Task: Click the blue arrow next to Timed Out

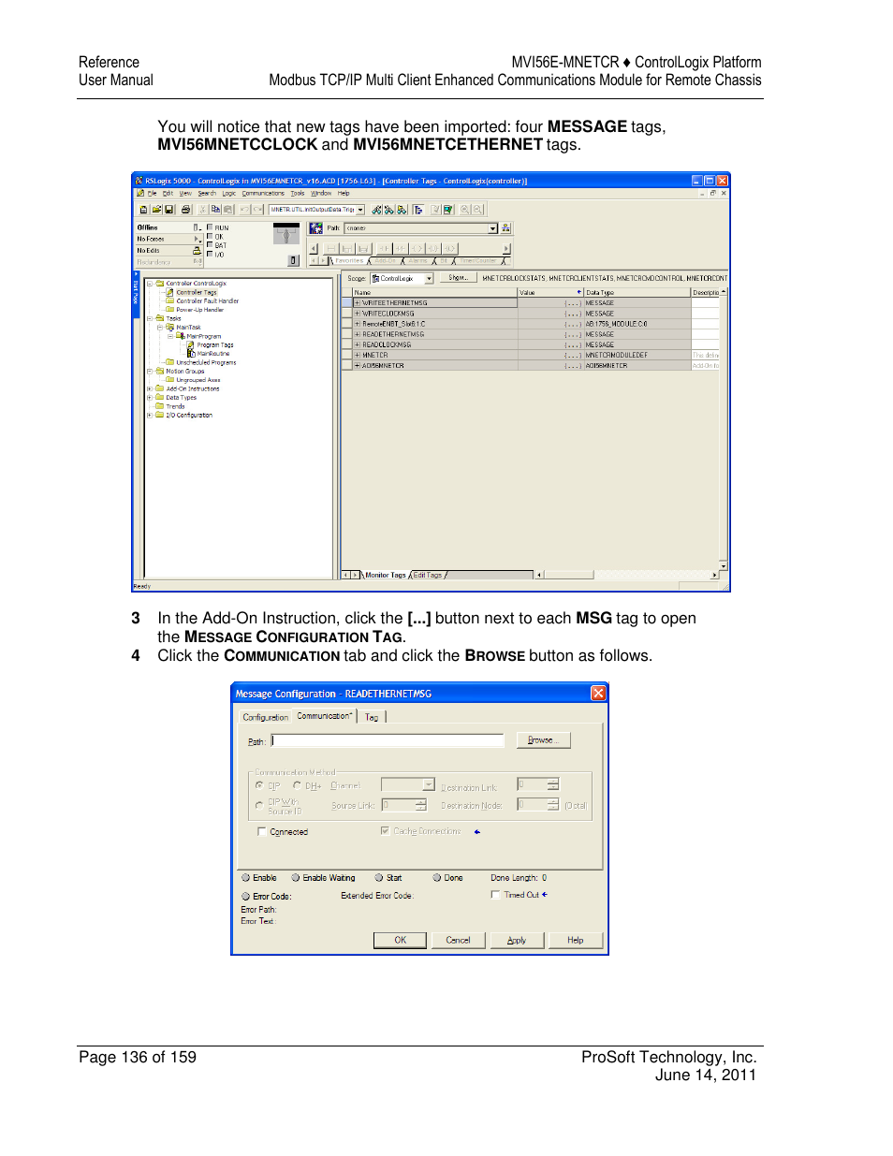Action: pyautogui.click(x=545, y=895)
